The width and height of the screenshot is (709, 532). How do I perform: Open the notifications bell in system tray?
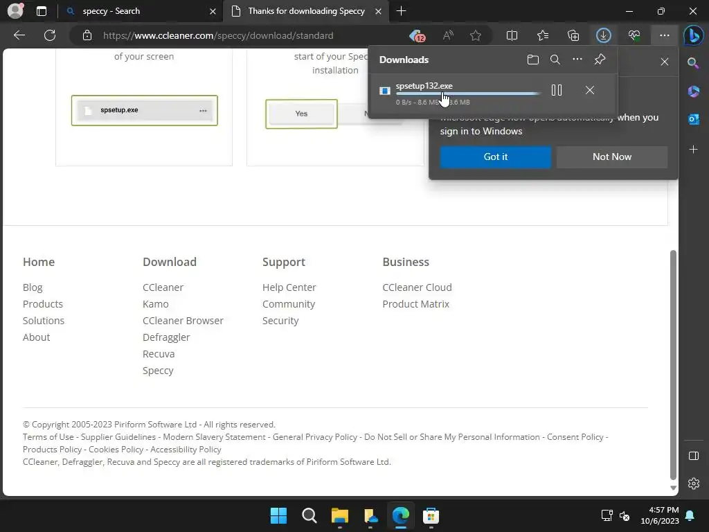pos(690,515)
